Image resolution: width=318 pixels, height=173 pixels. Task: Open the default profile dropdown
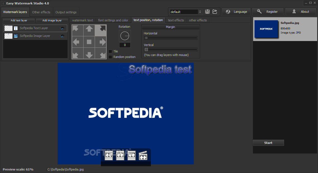coord(186,12)
